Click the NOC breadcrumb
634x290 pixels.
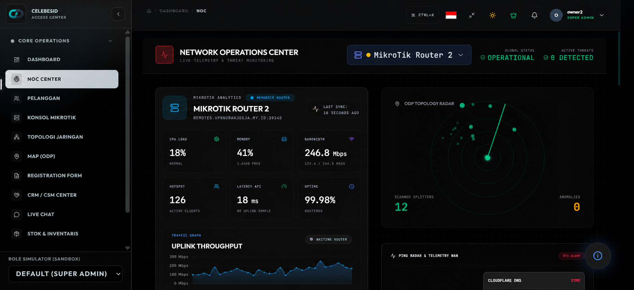pyautogui.click(x=201, y=11)
